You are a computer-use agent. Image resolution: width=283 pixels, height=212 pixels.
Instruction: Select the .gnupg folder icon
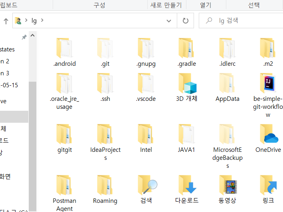coord(146,48)
